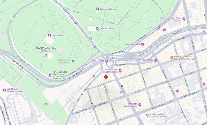Select Rome Marriott Grand Hotel Flora hotel icon

(120, 70)
